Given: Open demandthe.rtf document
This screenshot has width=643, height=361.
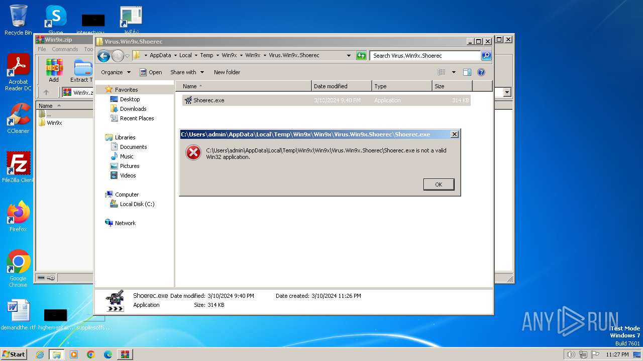Looking at the screenshot, I should (18, 315).
